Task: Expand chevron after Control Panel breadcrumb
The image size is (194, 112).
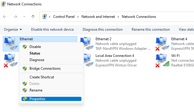Action: [78, 17]
